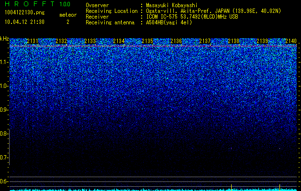Click the meteor echo dot left of 2140

click(x=279, y=149)
